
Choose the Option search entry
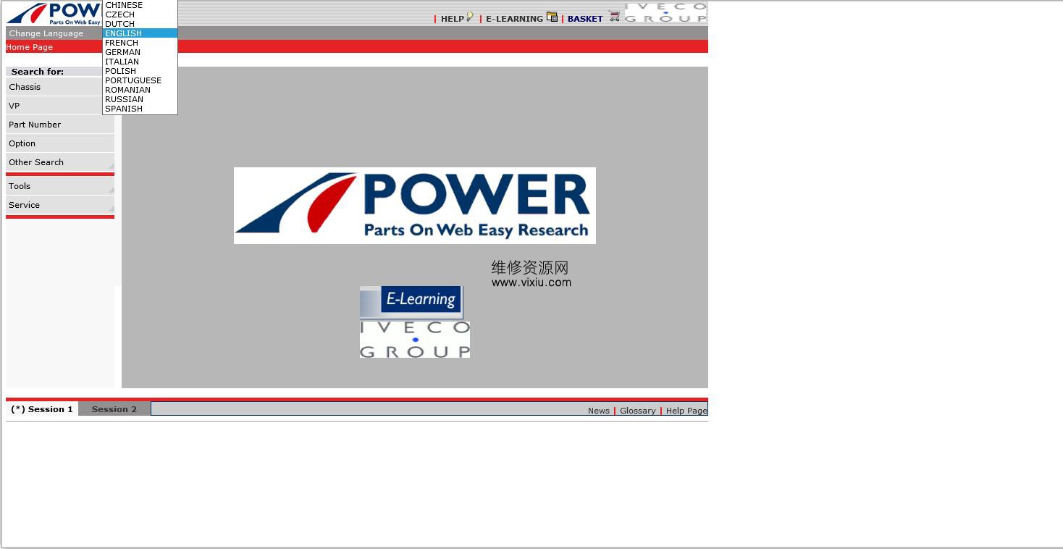(x=60, y=143)
